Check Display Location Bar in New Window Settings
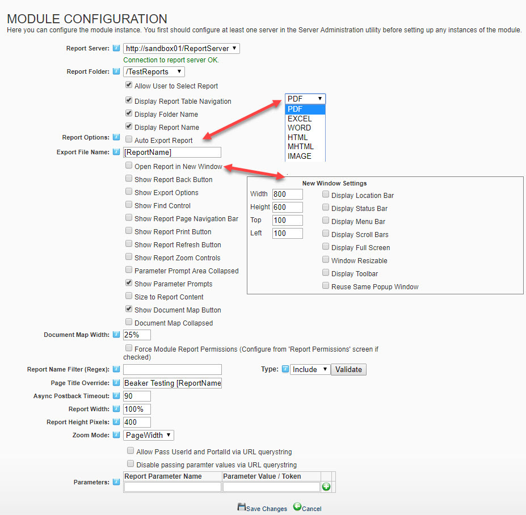The height and width of the screenshot is (515, 526). click(326, 194)
